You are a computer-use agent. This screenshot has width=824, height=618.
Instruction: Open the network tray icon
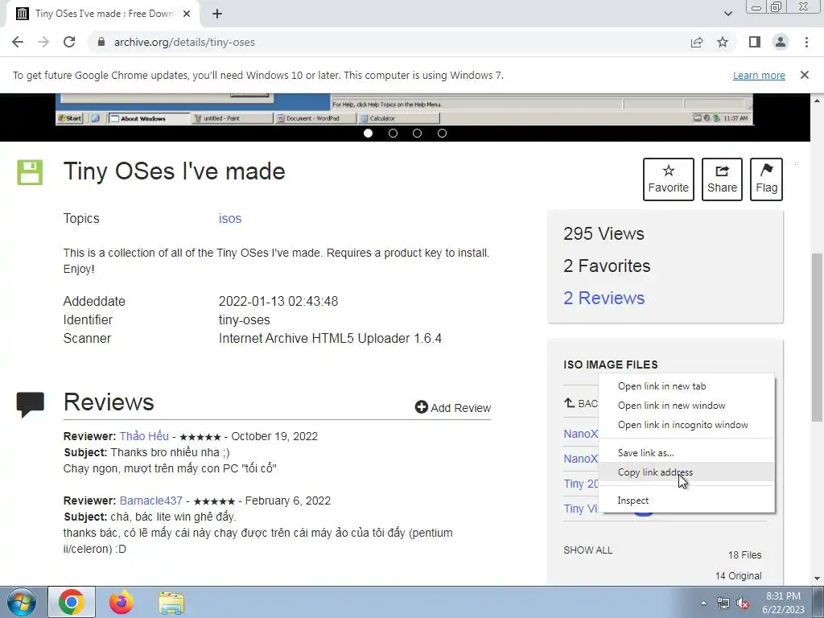tap(723, 603)
